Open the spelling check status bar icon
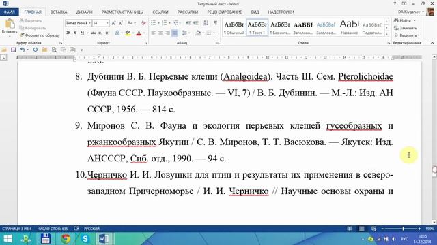Screen dimensions: 437x245 [x=76, y=229]
